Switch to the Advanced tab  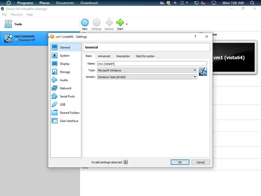pos(104,56)
